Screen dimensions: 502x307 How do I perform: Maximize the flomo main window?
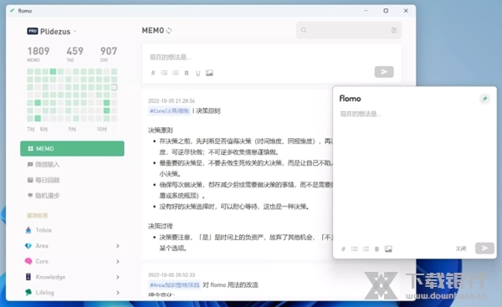pyautogui.click(x=386, y=11)
